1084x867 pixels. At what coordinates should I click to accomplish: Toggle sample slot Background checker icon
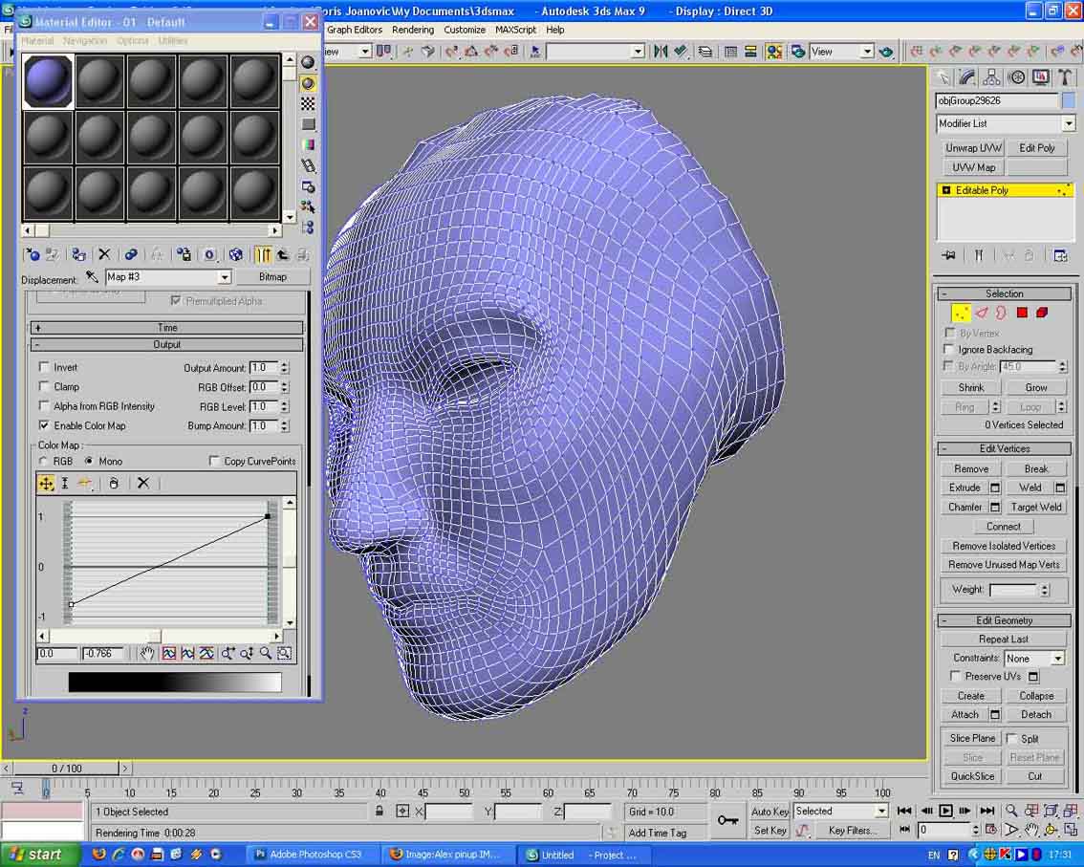coord(308,103)
